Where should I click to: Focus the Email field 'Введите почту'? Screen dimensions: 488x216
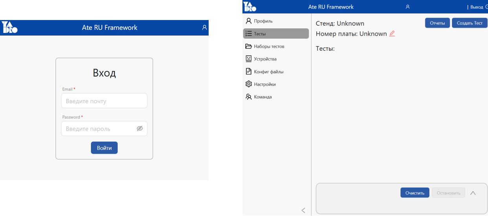104,101
